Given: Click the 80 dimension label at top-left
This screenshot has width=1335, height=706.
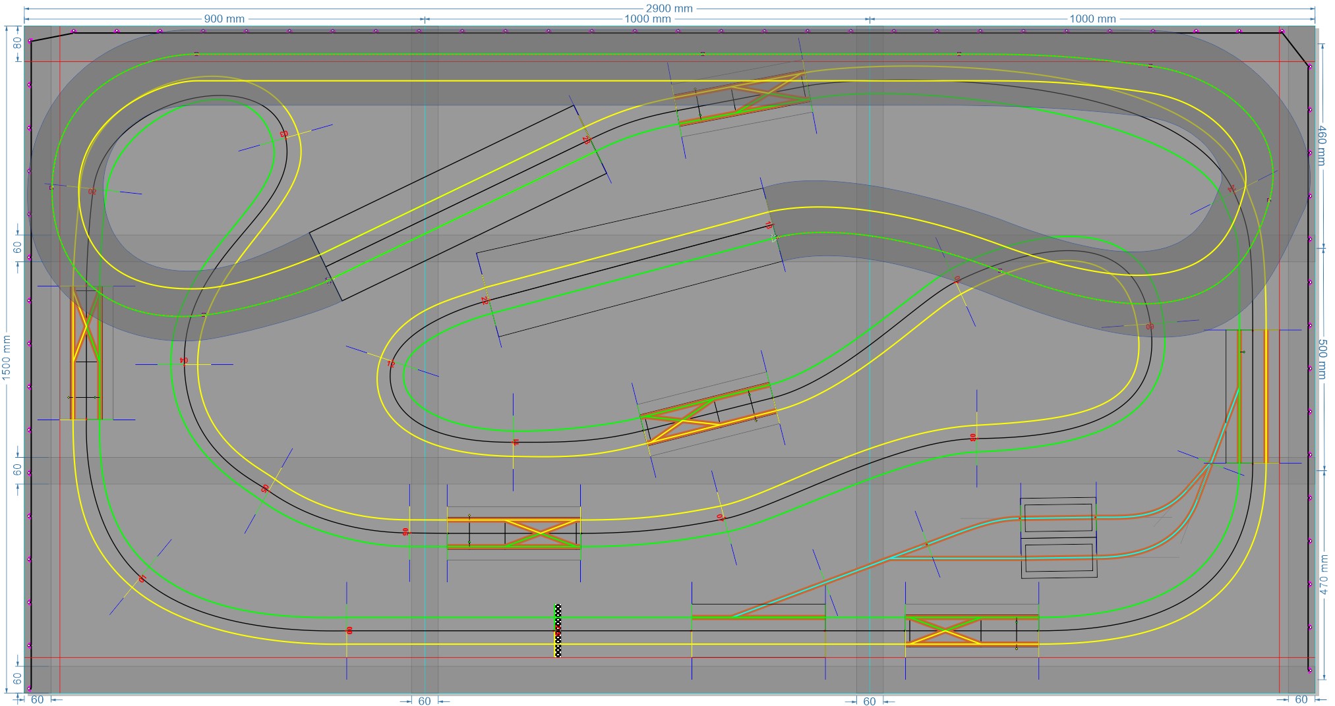Looking at the screenshot, I should tap(17, 43).
